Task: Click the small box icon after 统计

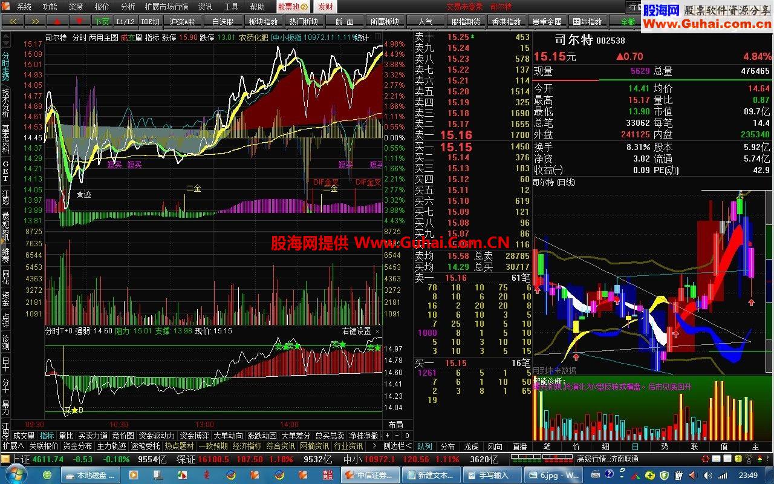Action: point(377,37)
